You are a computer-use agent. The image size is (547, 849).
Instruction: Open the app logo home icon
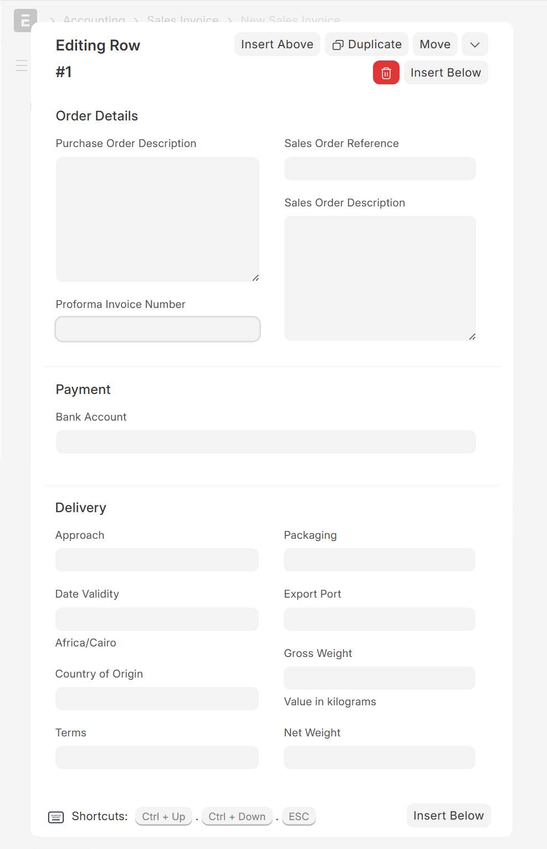point(25,21)
